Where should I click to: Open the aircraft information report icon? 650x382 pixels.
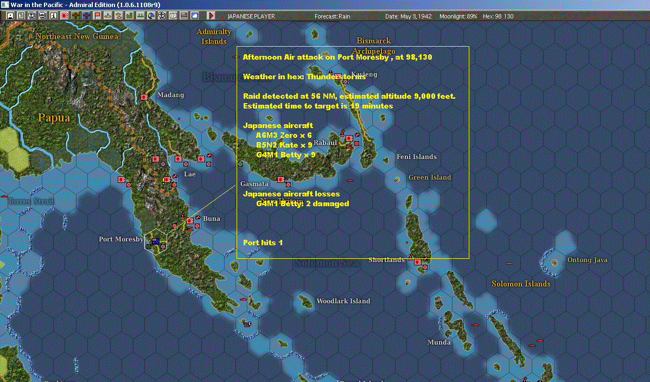point(31,16)
